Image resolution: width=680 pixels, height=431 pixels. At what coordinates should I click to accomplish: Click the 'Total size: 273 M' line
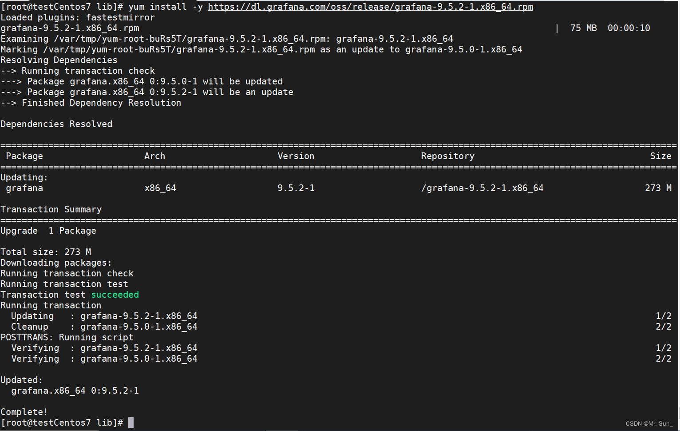pos(46,252)
